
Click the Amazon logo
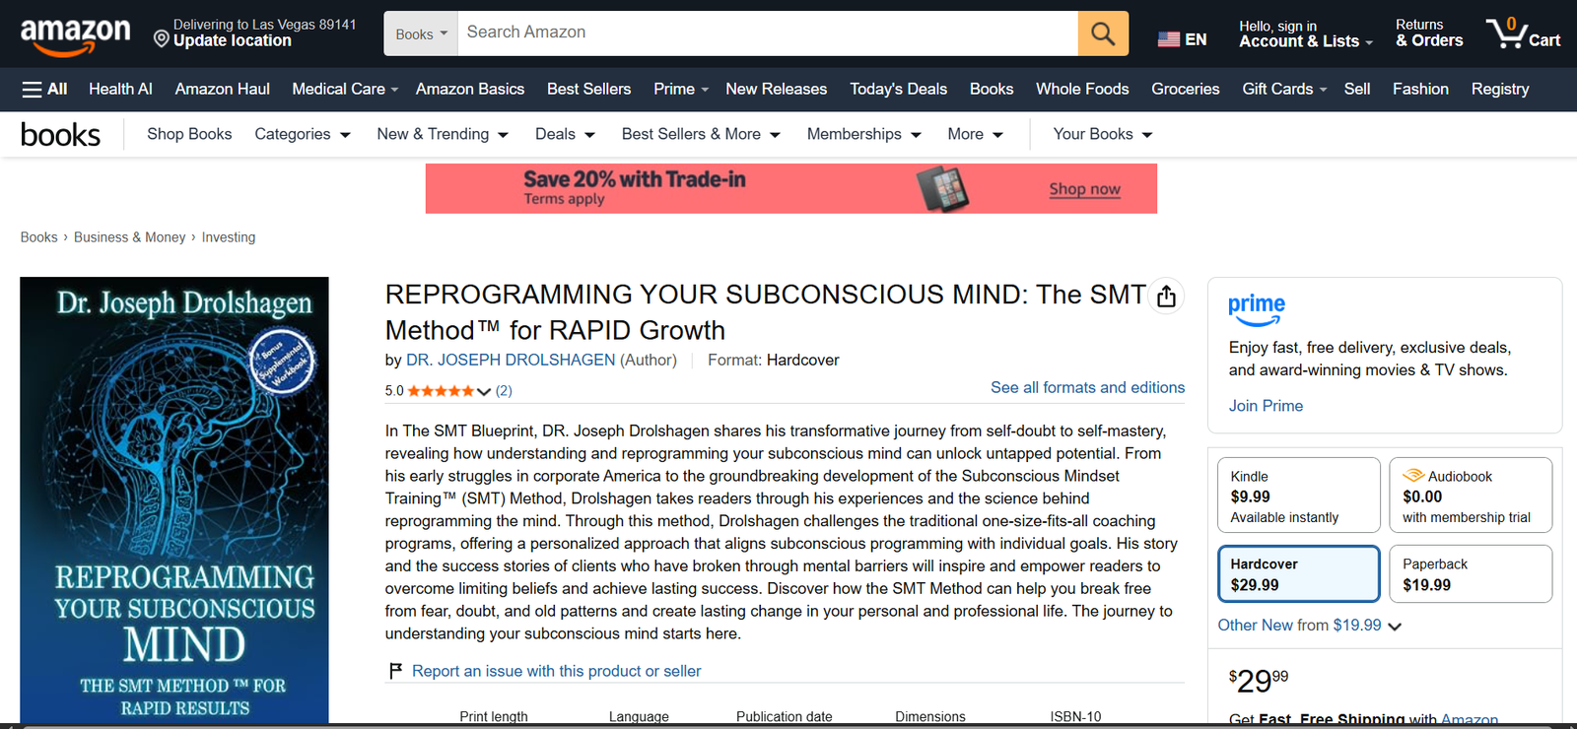[x=75, y=36]
